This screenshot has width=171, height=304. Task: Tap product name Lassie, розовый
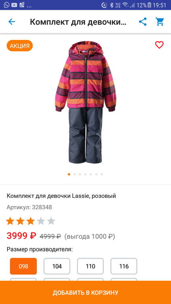61,196
